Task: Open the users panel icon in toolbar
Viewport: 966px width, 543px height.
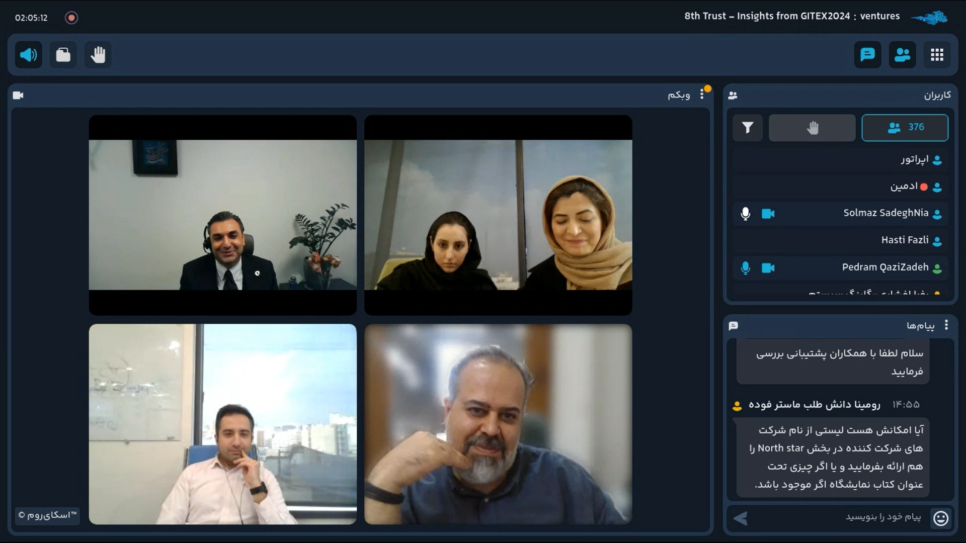Action: [902, 55]
